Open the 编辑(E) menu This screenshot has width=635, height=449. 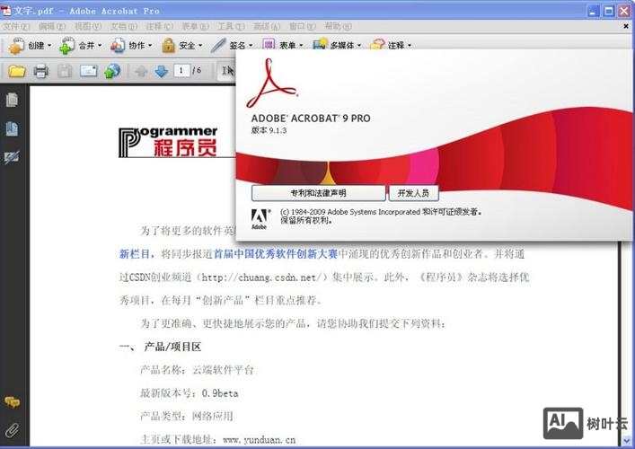tap(52, 26)
